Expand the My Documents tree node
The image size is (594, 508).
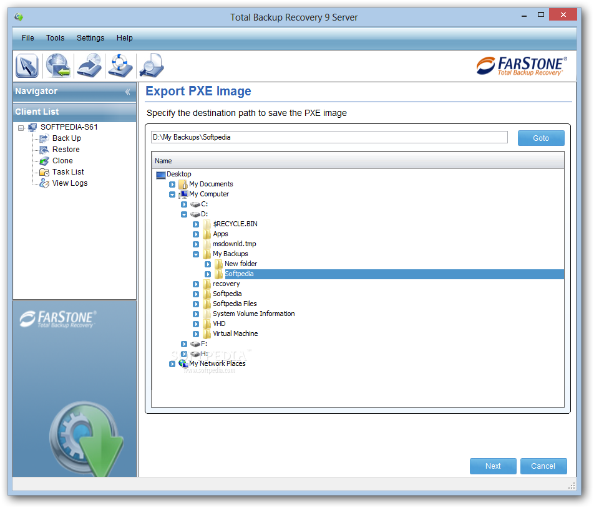(172, 185)
